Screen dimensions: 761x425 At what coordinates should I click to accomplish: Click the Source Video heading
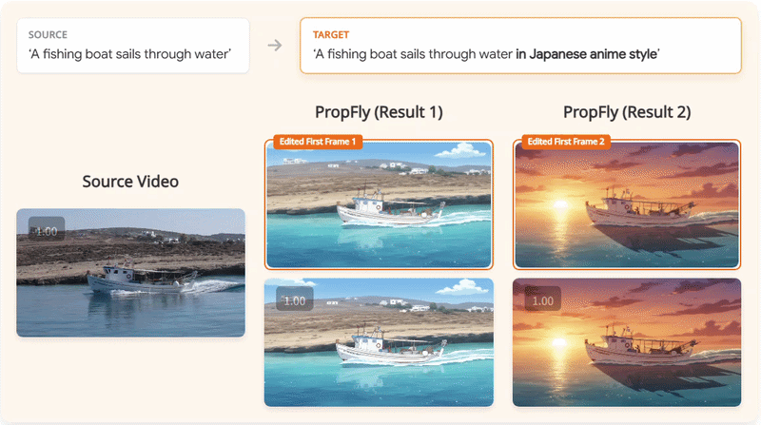tap(130, 182)
